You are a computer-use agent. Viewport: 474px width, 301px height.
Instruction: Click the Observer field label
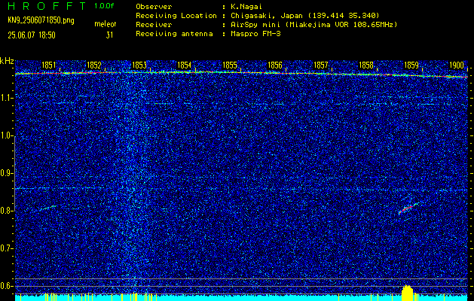pyautogui.click(x=154, y=7)
